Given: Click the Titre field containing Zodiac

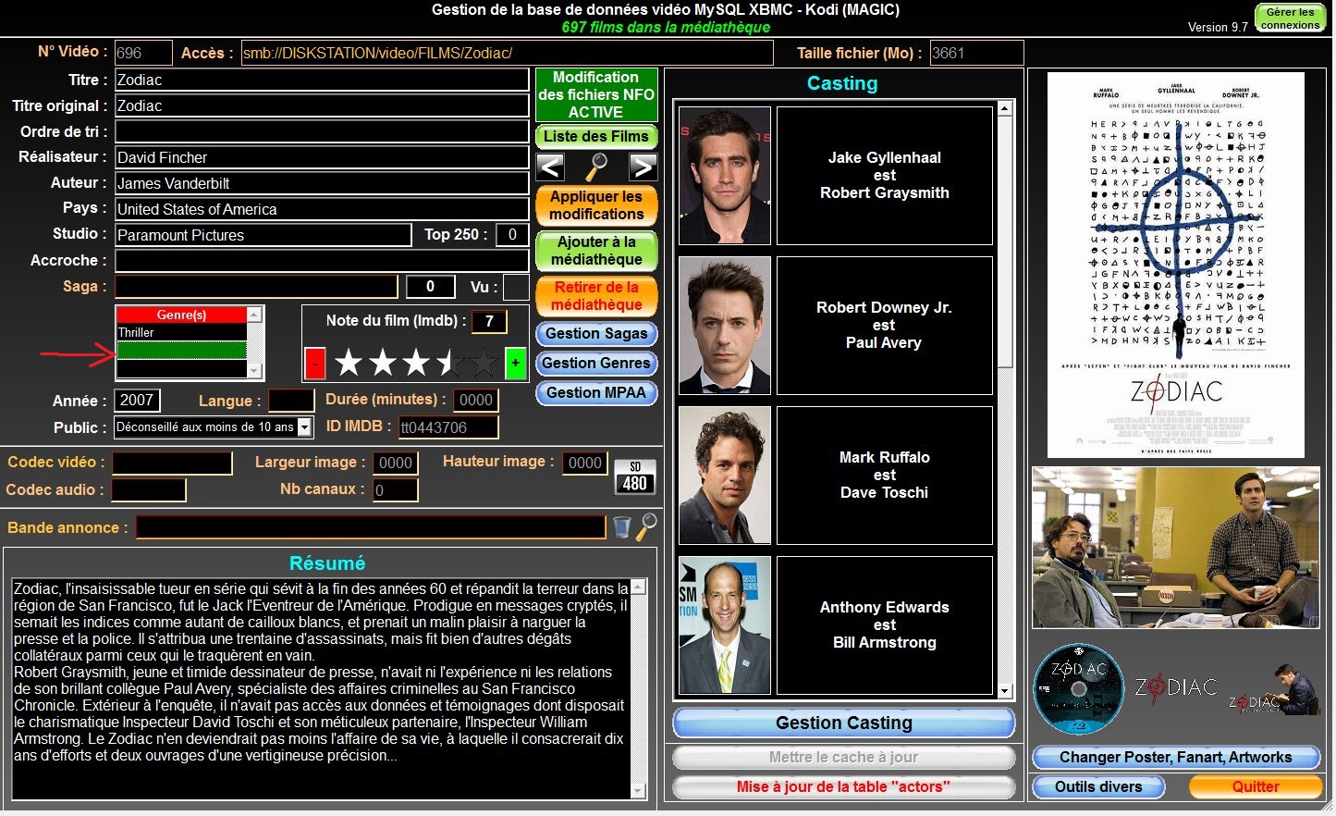Looking at the screenshot, I should (322, 80).
